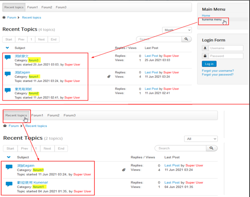Click the Next pagination button in bottom forum
250x197 pixels.
[x=47, y=149]
